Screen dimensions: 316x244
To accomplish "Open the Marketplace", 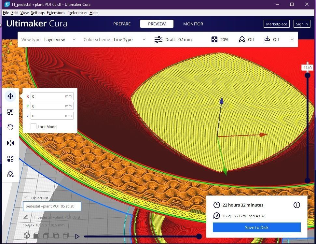I will (277, 24).
